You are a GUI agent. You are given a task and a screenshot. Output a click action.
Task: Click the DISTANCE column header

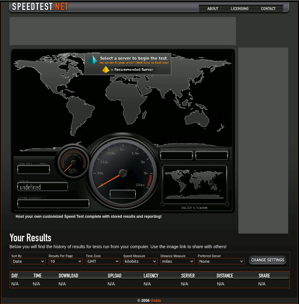[x=225, y=276]
